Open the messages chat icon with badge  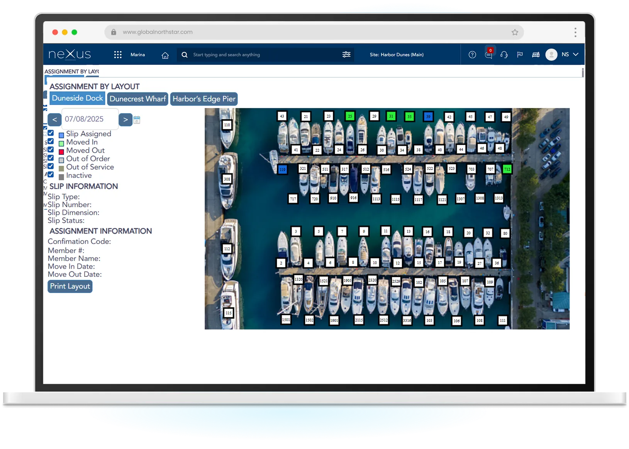pyautogui.click(x=488, y=55)
